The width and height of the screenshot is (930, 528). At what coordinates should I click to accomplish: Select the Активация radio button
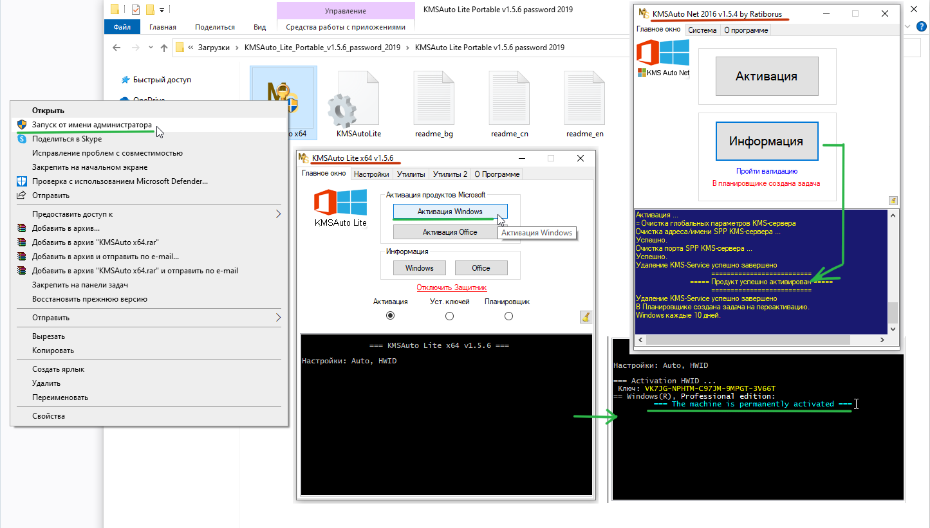(x=390, y=316)
